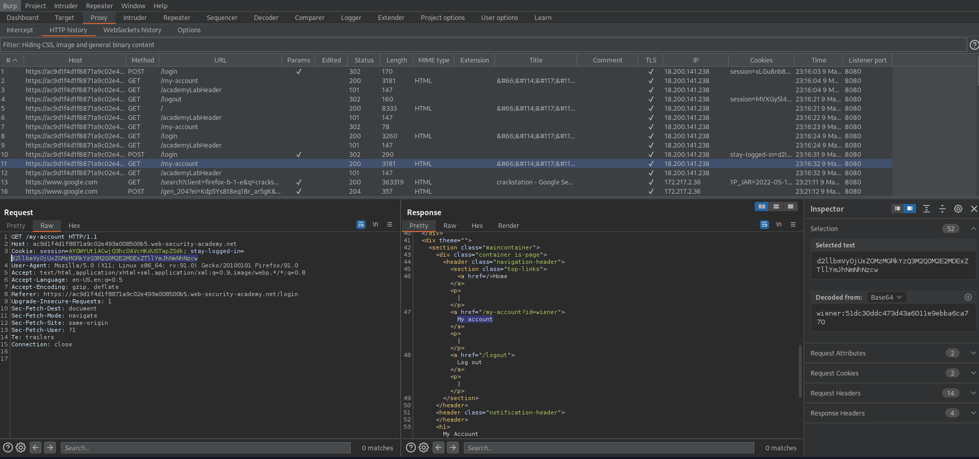Open the WebSockets history sub-tab
Image resolution: width=979 pixels, height=459 pixels.
pos(132,30)
